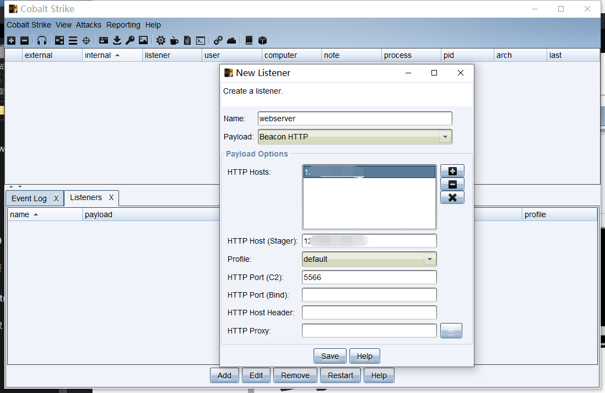This screenshot has height=393, width=605.
Task: Clear all HTTP hosts with the X button
Action: [x=452, y=197]
